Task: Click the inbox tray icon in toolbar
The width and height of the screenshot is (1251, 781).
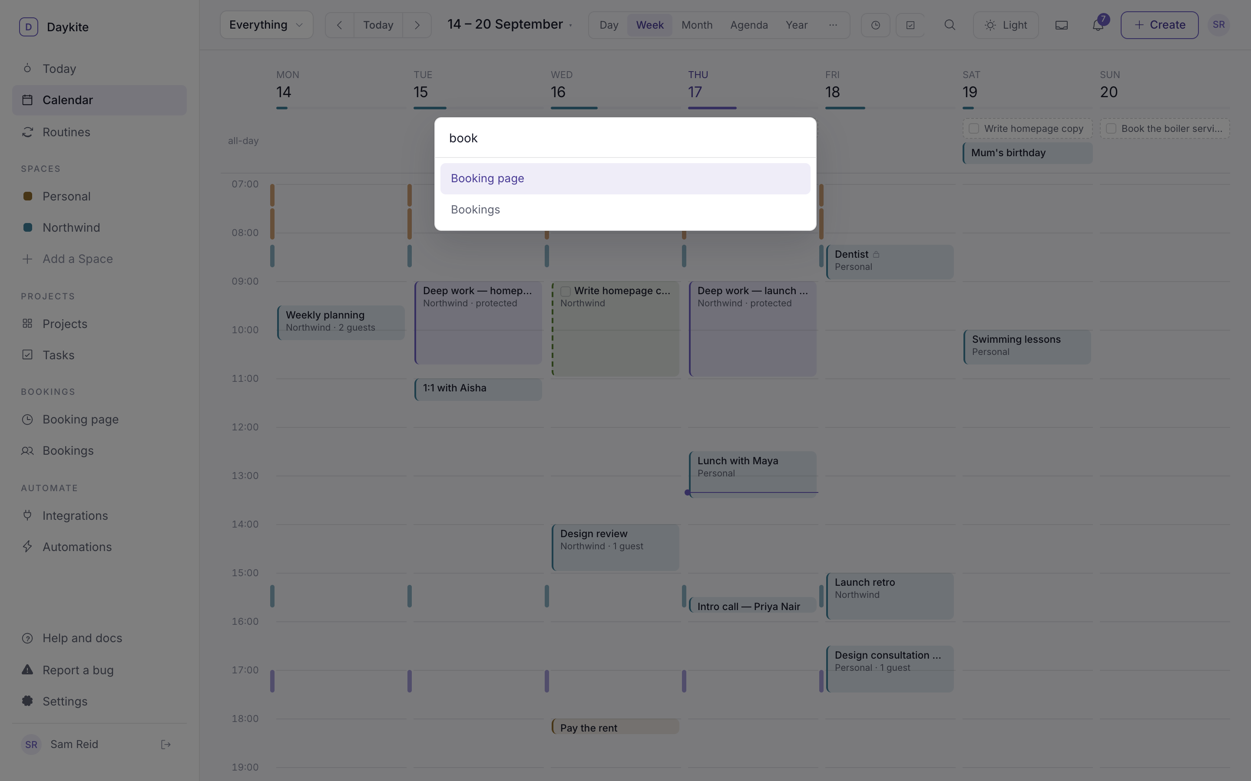Action: (1061, 25)
